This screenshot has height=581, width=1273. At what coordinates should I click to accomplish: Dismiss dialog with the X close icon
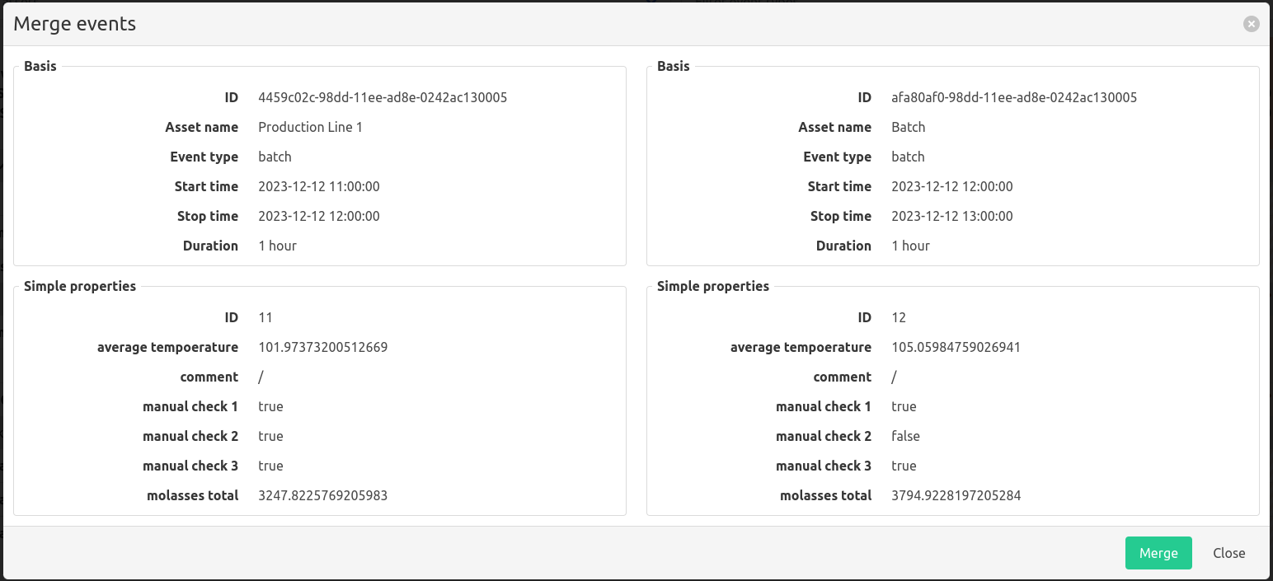(x=1252, y=25)
